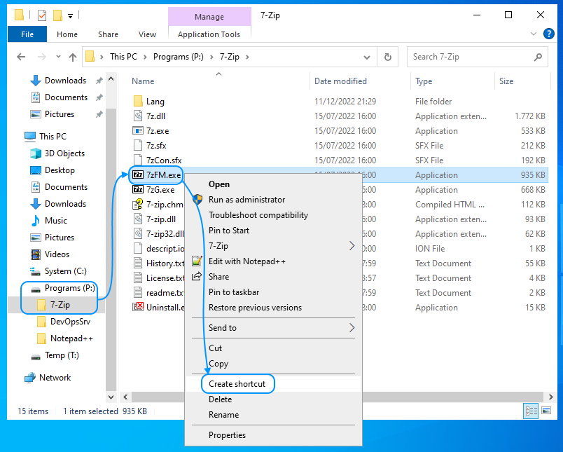Select the 7z.exe application icon
The height and width of the screenshot is (452, 563).
(138, 131)
